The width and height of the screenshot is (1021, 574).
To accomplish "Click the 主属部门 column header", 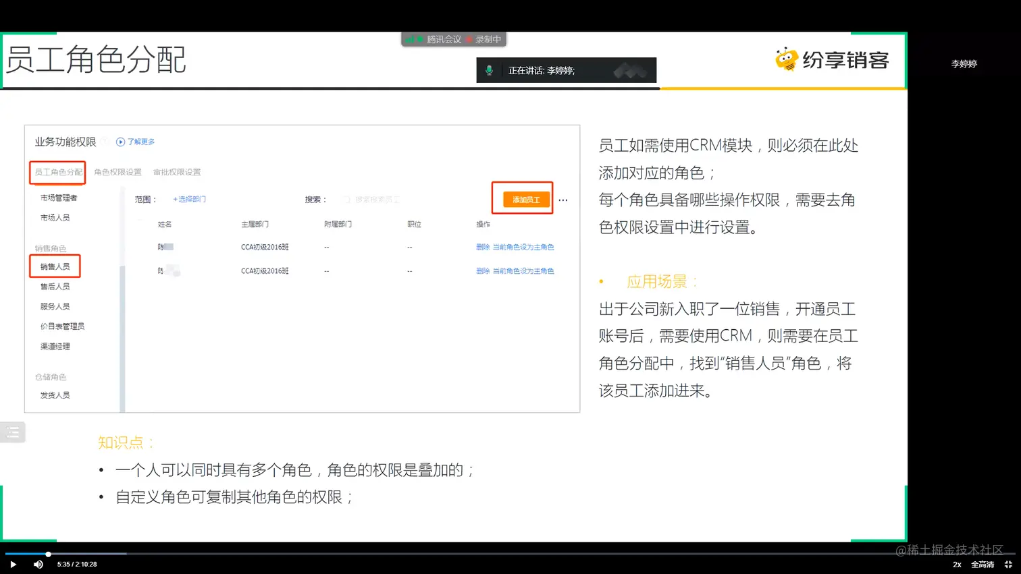I will (x=255, y=225).
